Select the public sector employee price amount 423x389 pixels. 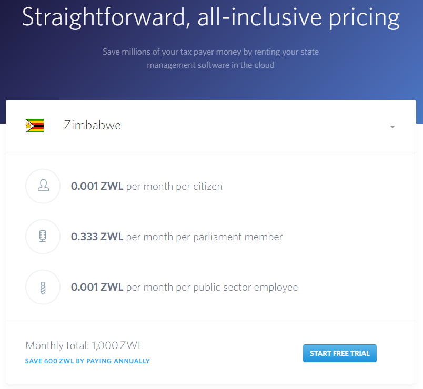(97, 287)
